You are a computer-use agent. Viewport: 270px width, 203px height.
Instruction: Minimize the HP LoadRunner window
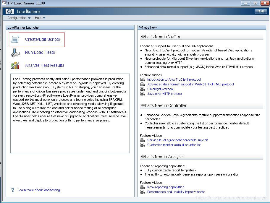click(x=246, y=3)
